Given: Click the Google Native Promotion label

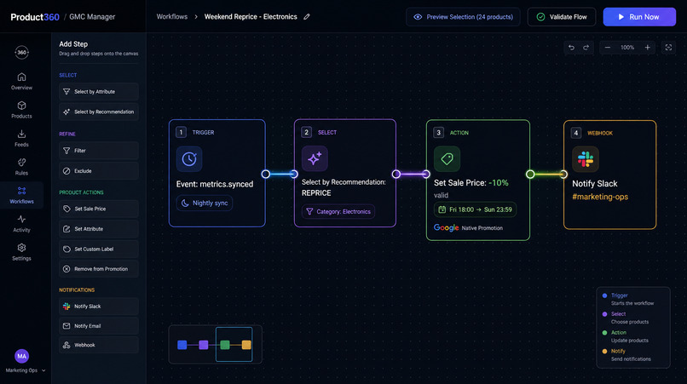Looking at the screenshot, I should pos(468,227).
